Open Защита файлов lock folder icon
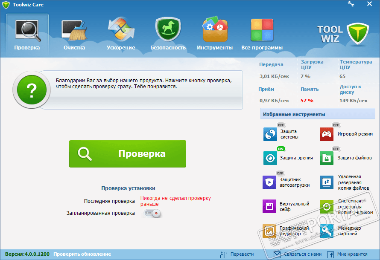The height and width of the screenshot is (260, 380). click(x=327, y=158)
